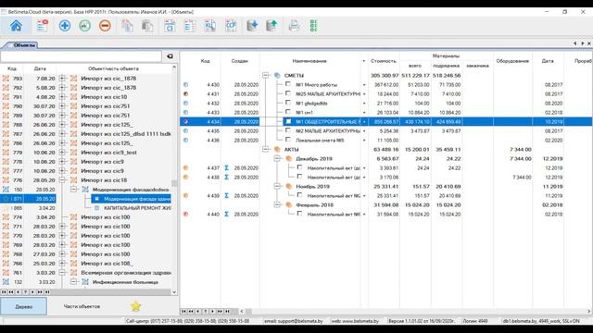Click the green circular edit icon

point(84,26)
